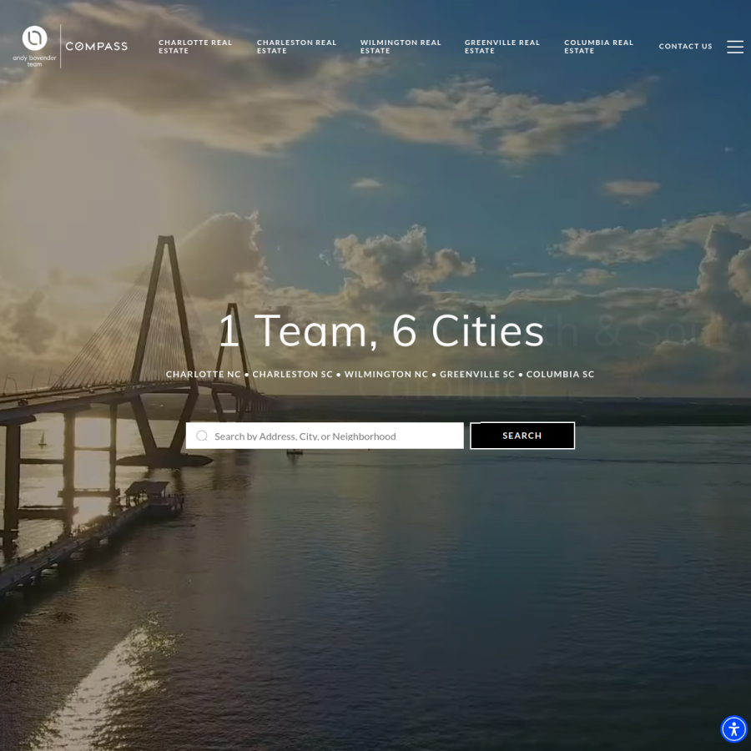Open Wilmington Real Estate menu item
The width and height of the screenshot is (751, 751).
(401, 47)
